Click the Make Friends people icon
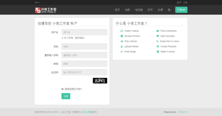Screen dimensions: 222x116 (158, 52)
